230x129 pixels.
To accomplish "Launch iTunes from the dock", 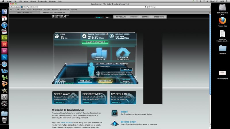I will pyautogui.click(x=4, y=25).
